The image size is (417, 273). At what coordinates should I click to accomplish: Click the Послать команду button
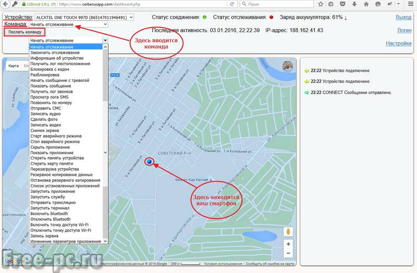click(x=24, y=32)
